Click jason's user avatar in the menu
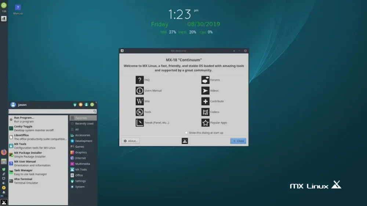Image resolution: width=367 pixels, height=206 pixels. pyautogui.click(x=13, y=105)
